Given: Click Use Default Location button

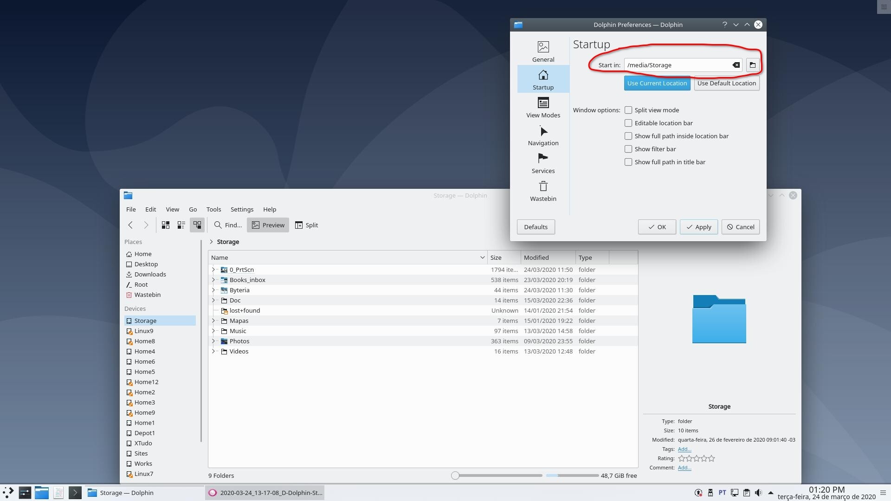Looking at the screenshot, I should 726,83.
